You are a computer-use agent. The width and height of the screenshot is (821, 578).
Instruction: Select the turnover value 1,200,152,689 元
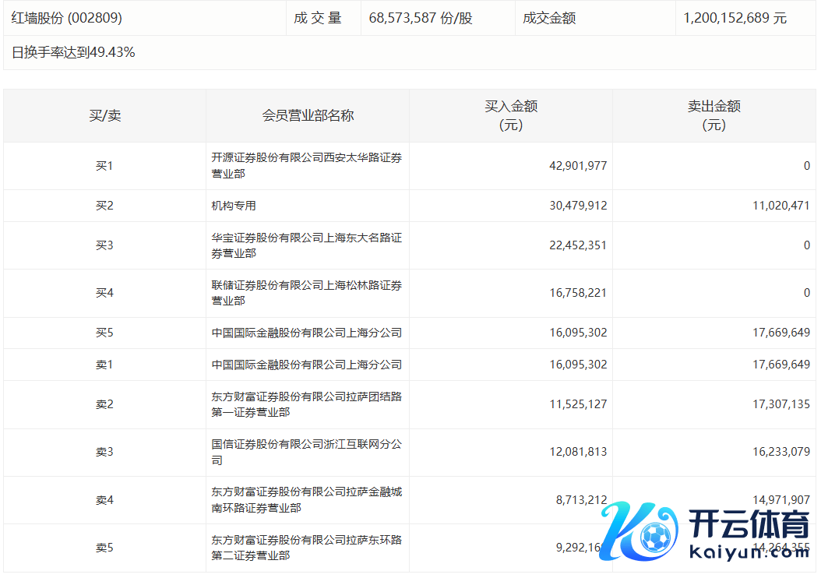coord(735,18)
